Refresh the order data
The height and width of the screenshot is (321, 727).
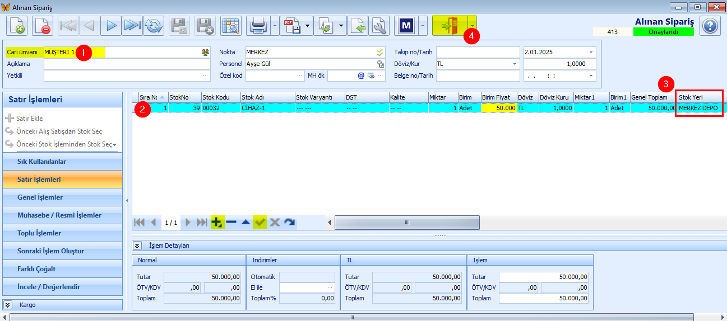click(x=154, y=26)
